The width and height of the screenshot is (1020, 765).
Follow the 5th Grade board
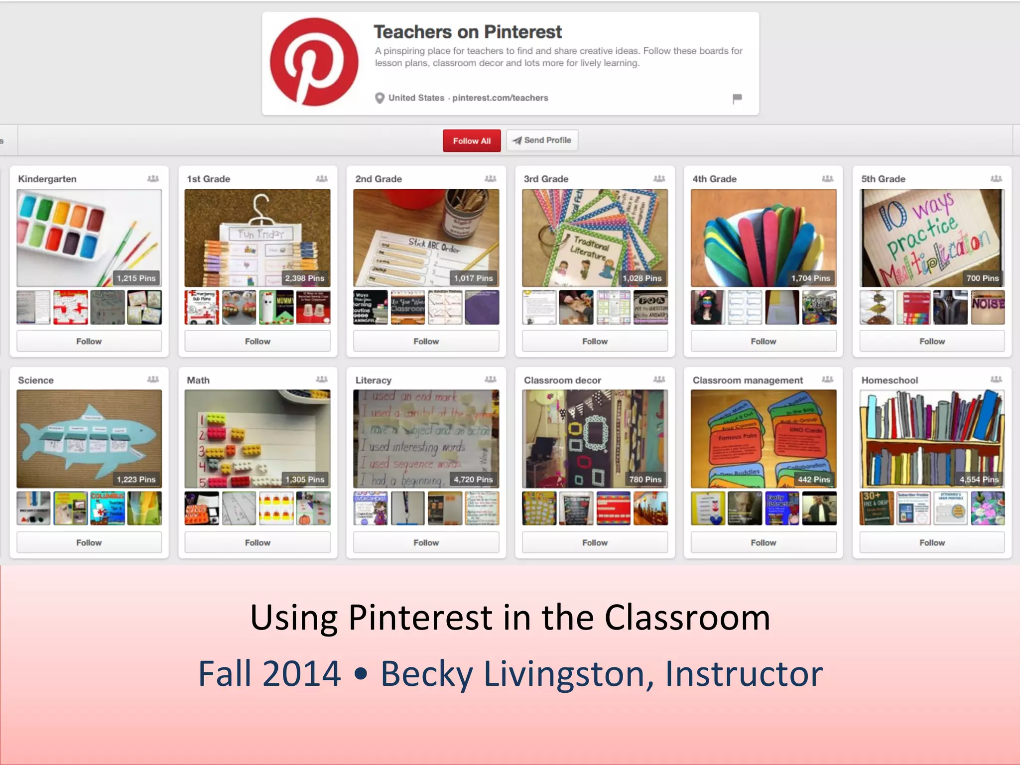tap(931, 341)
